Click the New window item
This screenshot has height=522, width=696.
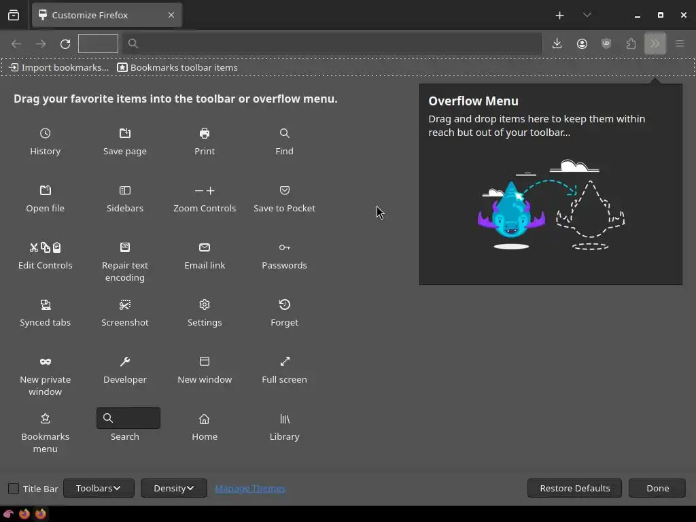pos(205,370)
